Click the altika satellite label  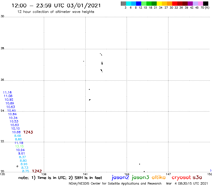159,177
